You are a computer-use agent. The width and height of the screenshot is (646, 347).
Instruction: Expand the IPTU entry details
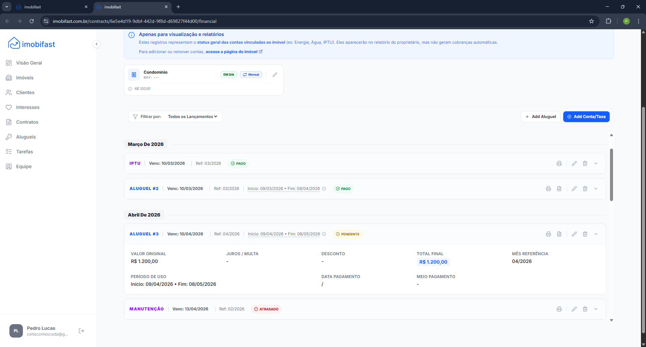[596, 163]
